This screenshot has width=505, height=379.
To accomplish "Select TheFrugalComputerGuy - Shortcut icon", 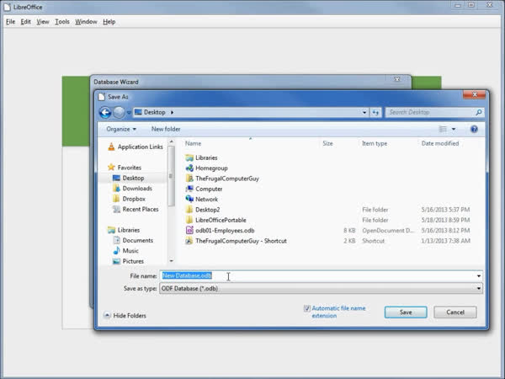I will tap(189, 241).
